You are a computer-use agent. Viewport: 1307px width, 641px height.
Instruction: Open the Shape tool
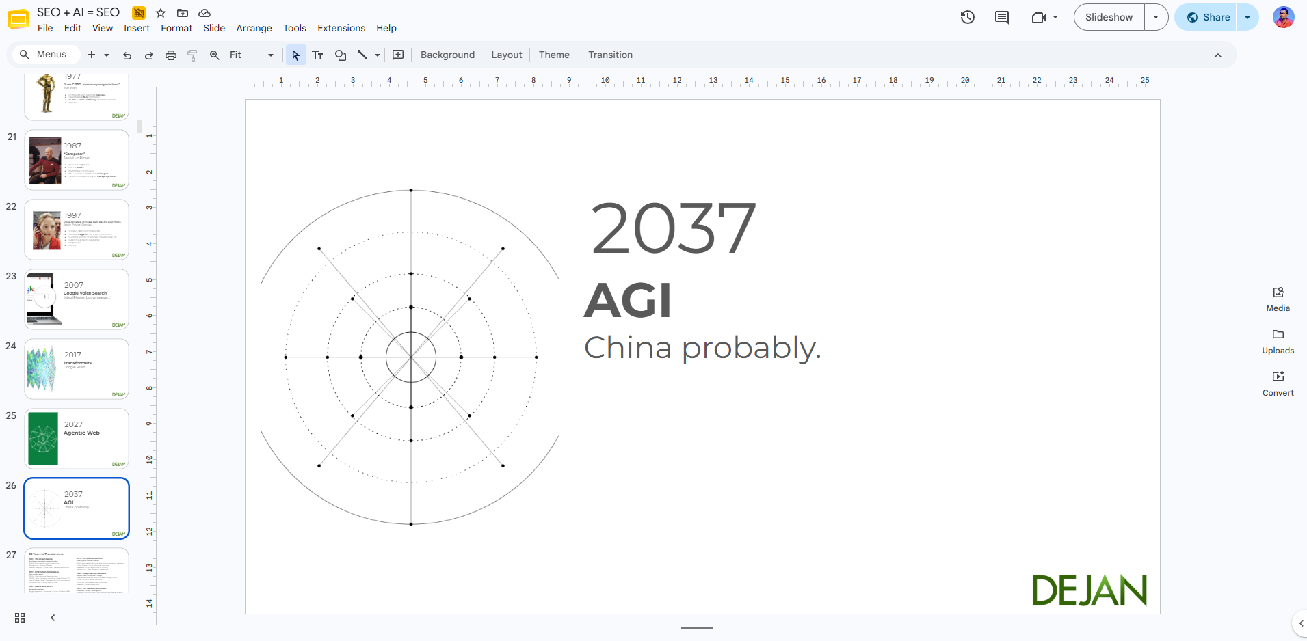click(341, 55)
